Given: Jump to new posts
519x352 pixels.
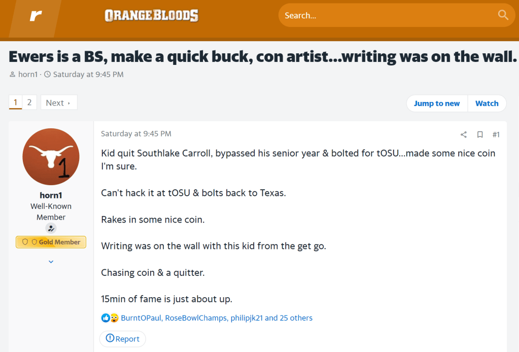Looking at the screenshot, I should (x=436, y=103).
